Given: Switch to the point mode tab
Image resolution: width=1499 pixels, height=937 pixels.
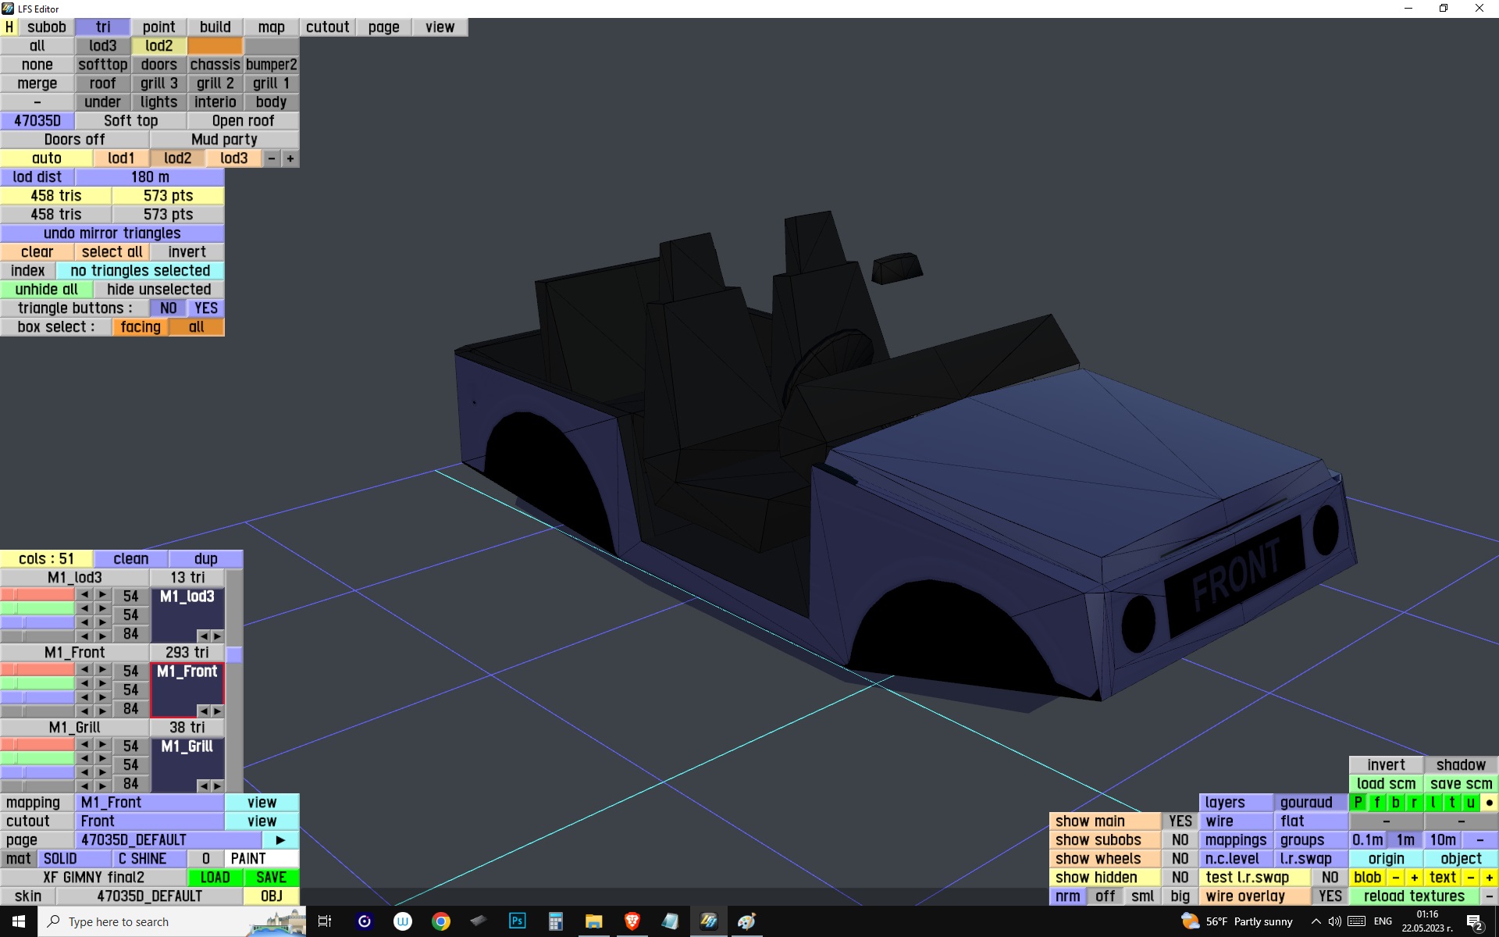Looking at the screenshot, I should (x=159, y=27).
